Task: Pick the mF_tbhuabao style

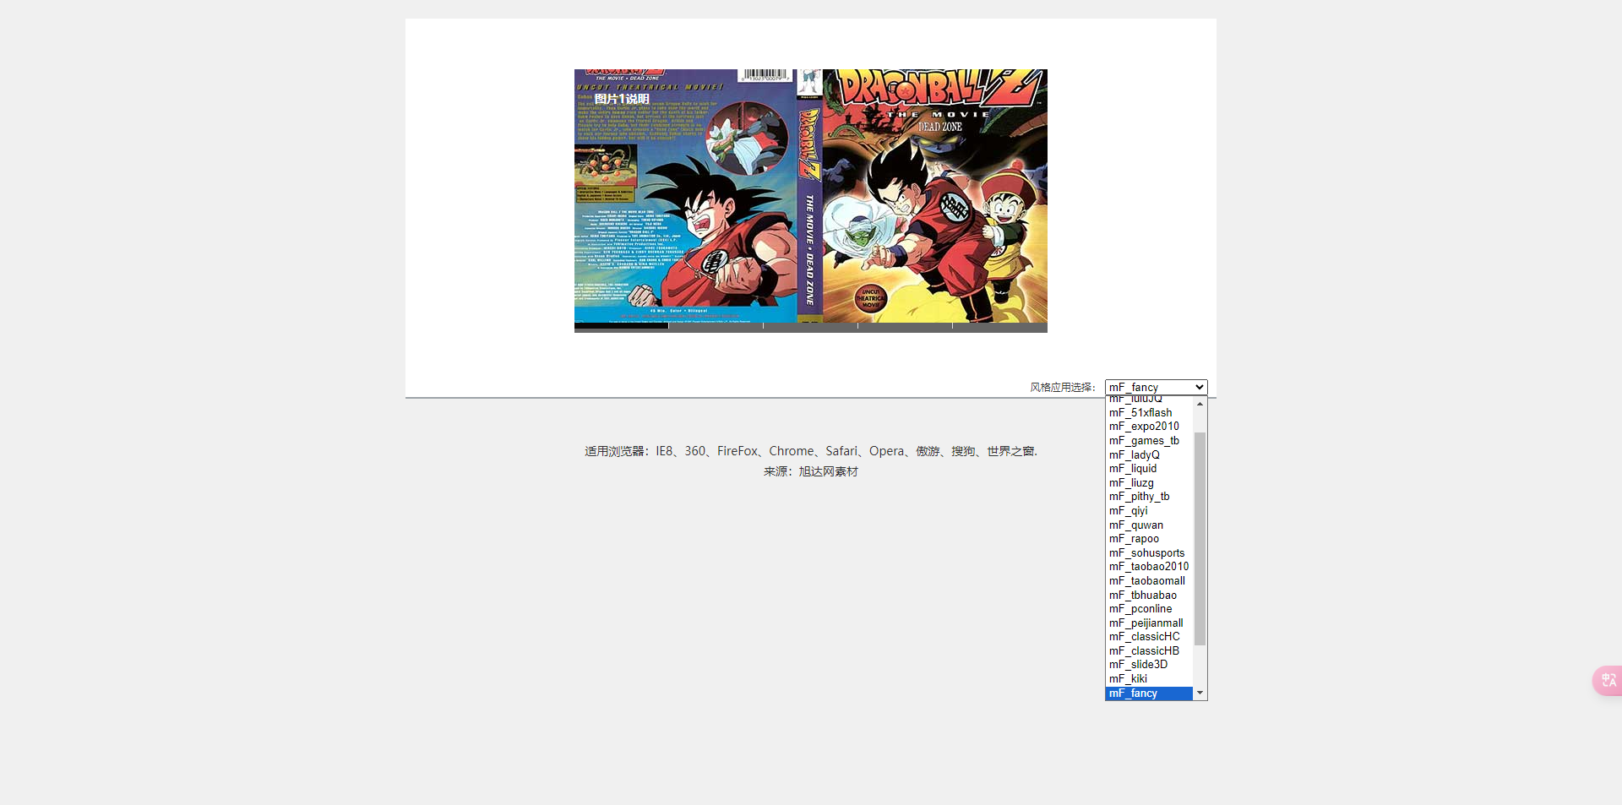Action: coord(1149,595)
